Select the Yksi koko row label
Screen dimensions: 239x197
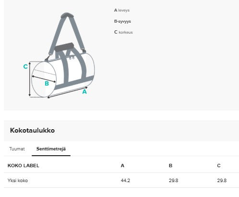[18, 181]
